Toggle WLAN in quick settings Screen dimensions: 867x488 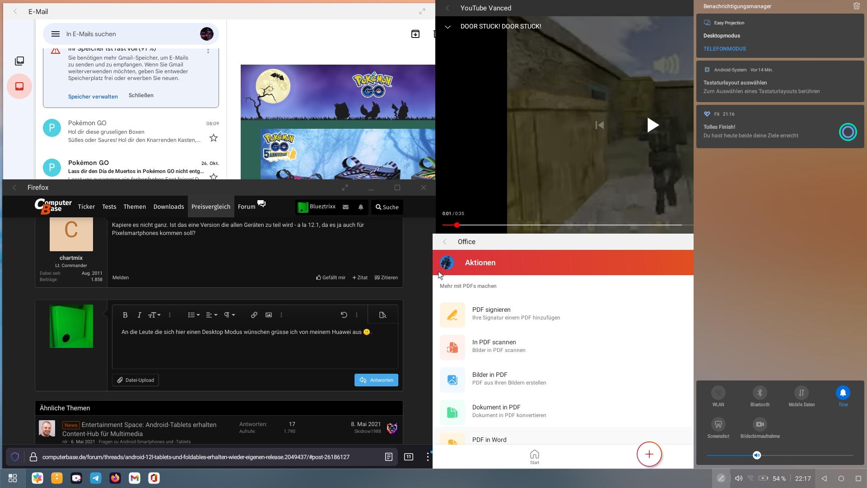[718, 393]
